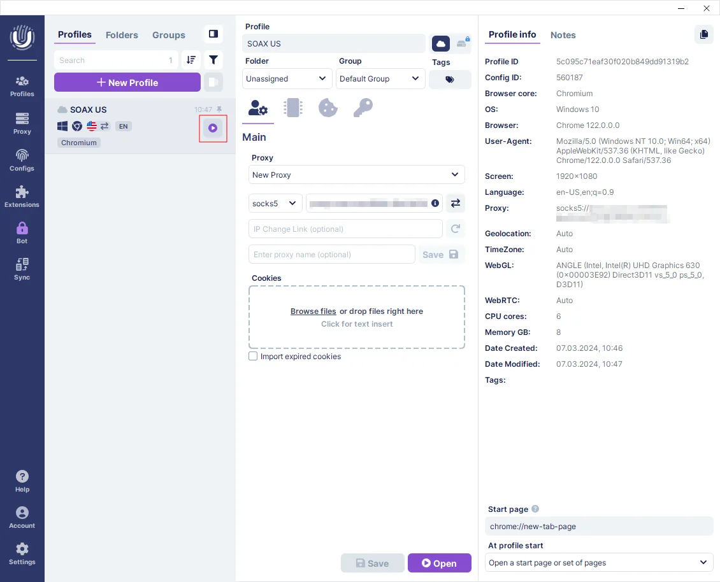Click the Browse files link
Viewport: 720px width, 582px height.
pyautogui.click(x=313, y=311)
